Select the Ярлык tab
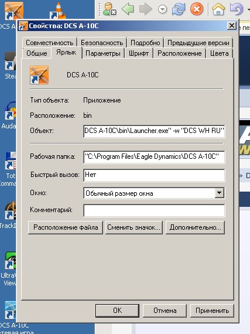The width and height of the screenshot is (250, 334). pyautogui.click(x=66, y=52)
